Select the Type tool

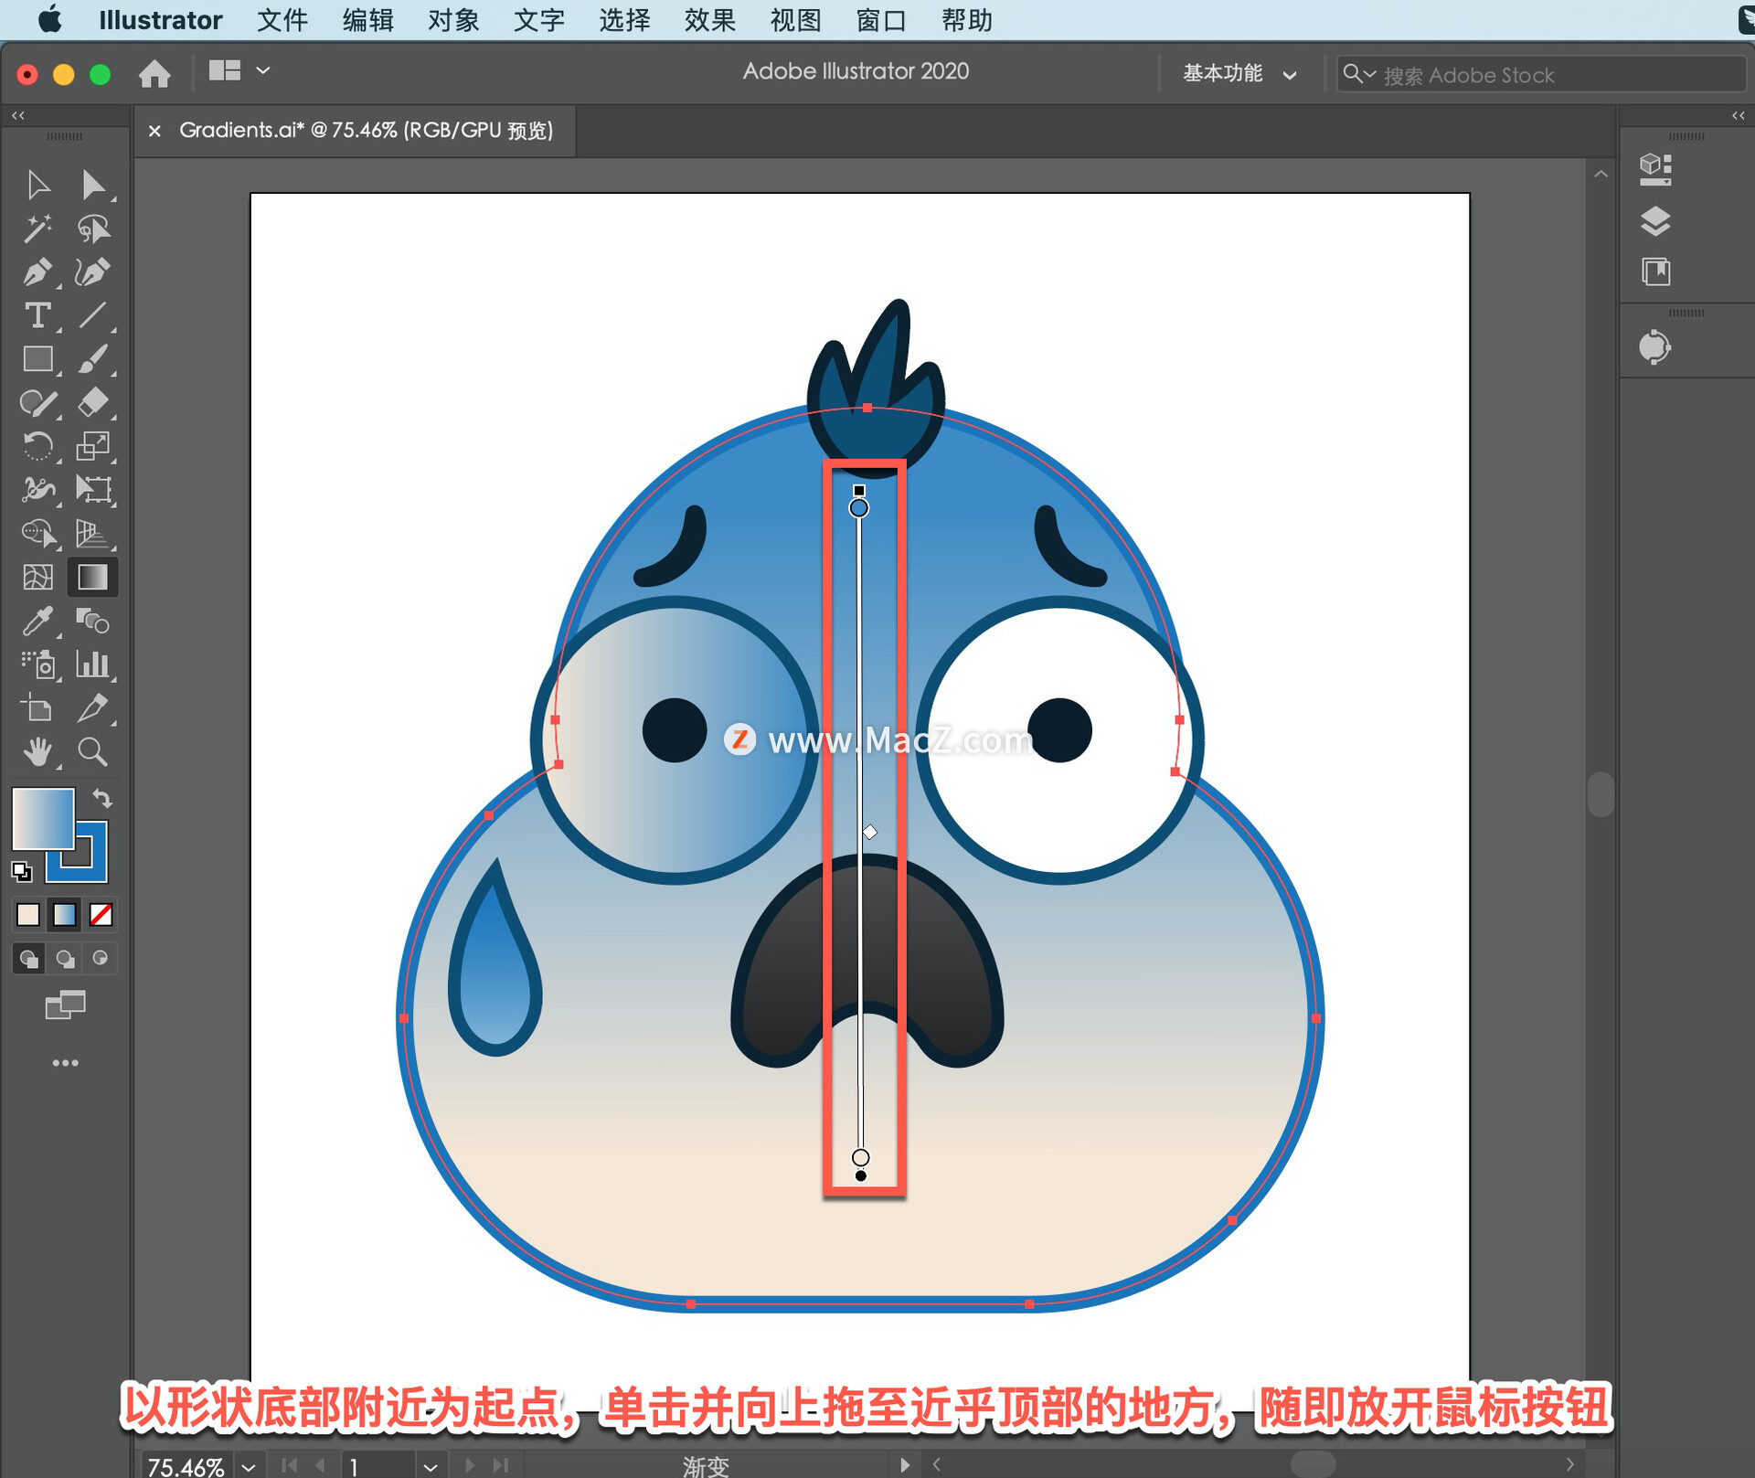(x=37, y=315)
